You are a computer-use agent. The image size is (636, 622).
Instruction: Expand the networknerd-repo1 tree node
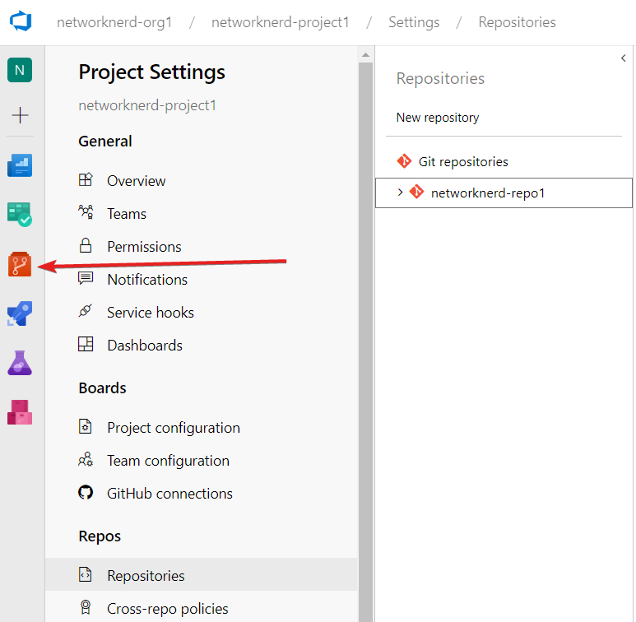pos(401,193)
